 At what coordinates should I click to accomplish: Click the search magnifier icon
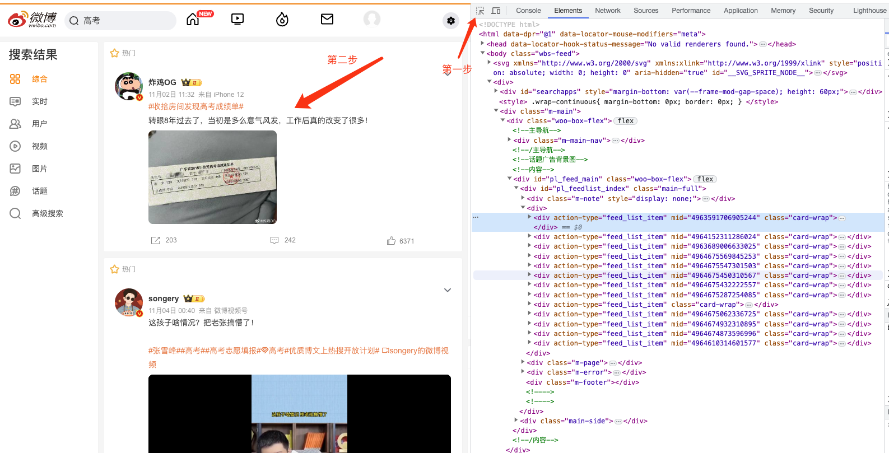(x=74, y=21)
